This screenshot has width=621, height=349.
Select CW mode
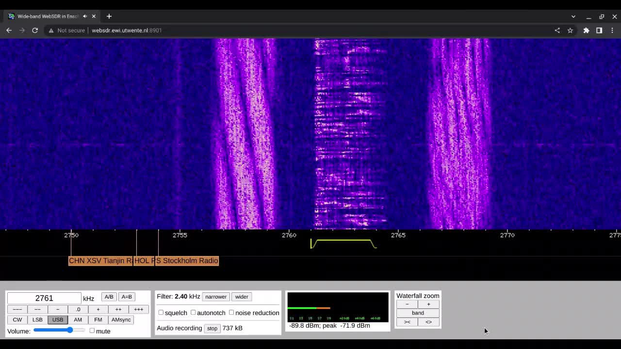pyautogui.click(x=17, y=319)
